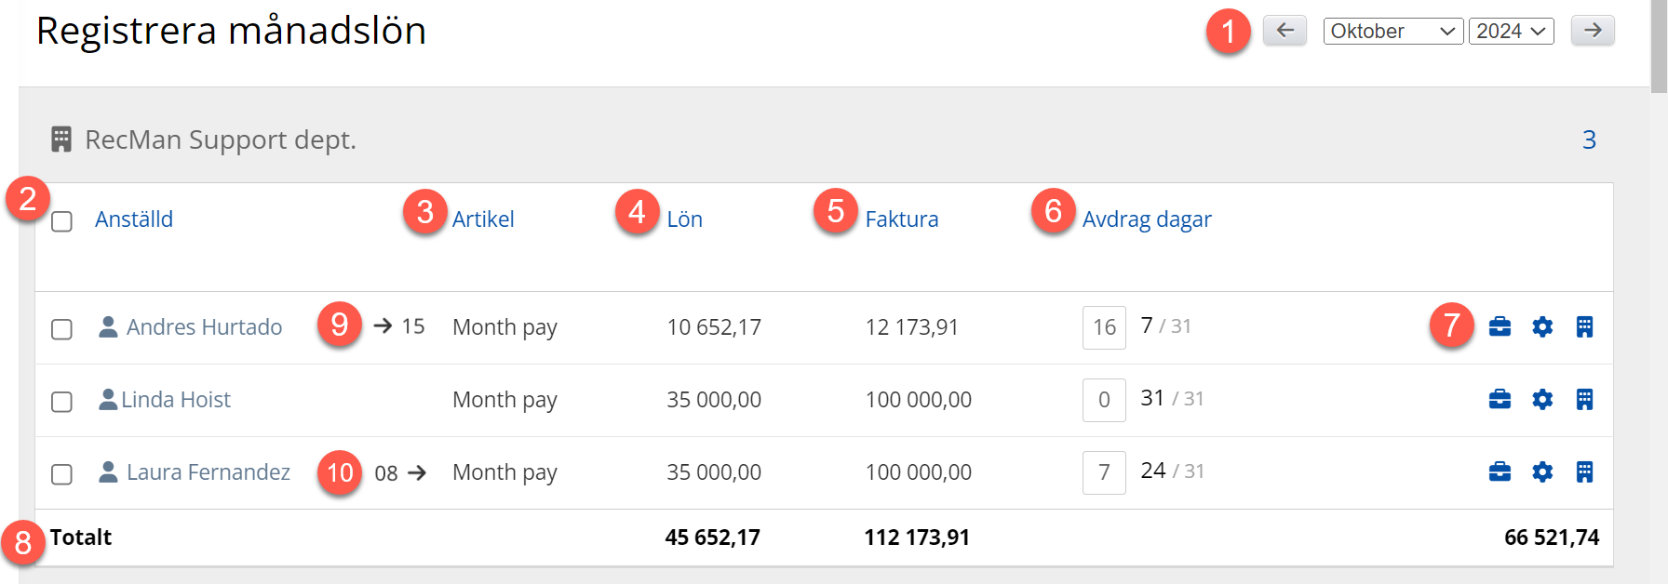The image size is (1668, 584).
Task: Sort by the Lön column header
Action: click(x=684, y=219)
